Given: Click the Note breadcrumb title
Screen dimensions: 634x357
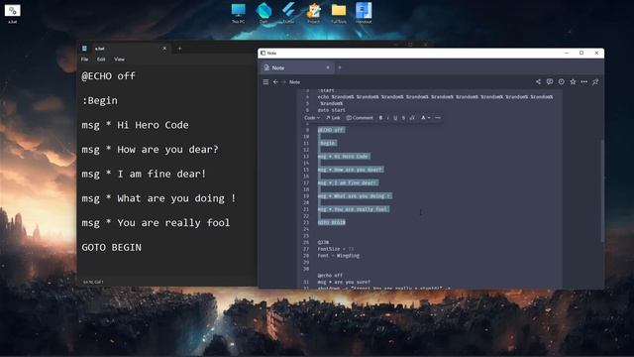Looking at the screenshot, I should coord(295,81).
